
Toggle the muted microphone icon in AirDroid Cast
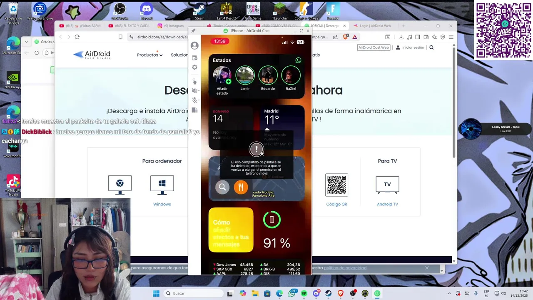coord(194,100)
